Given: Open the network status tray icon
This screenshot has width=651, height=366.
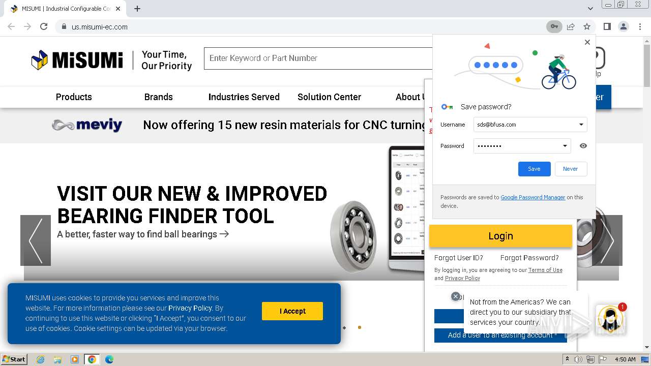Looking at the screenshot, I should coord(590,359).
